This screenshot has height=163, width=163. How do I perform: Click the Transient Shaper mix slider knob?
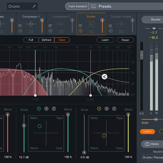tap(132, 20)
